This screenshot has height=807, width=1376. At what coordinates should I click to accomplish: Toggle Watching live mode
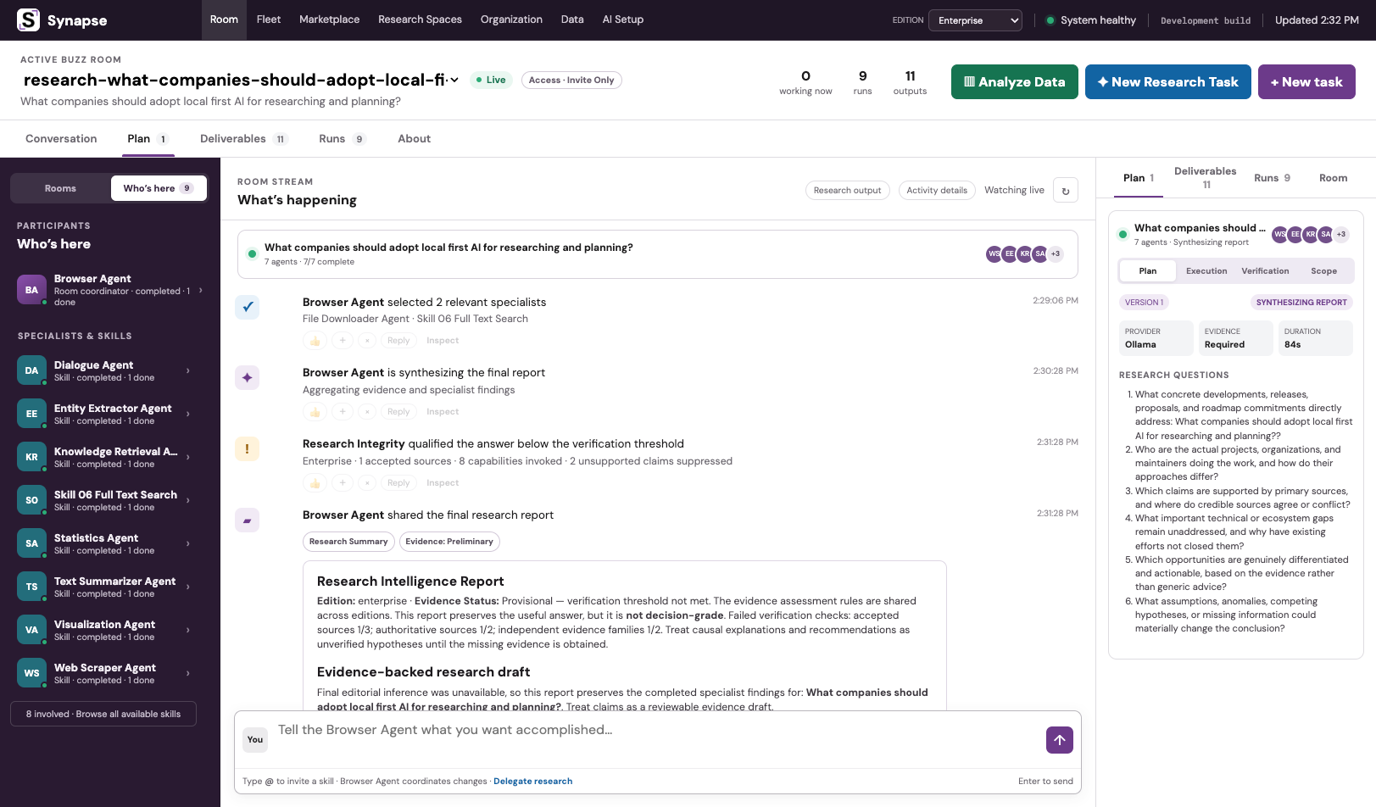point(1014,191)
